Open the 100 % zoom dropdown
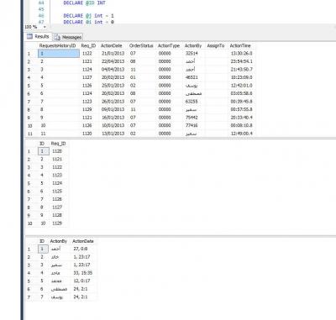The width and height of the screenshot is (336, 320). [45, 27]
